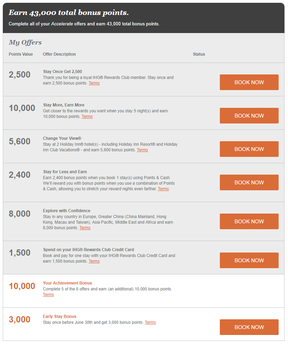View Terms of Stay More, Earn More
Image resolution: width=288 pixels, height=344 pixels.
pos(87,117)
